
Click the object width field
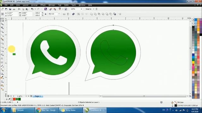tap(27, 13)
